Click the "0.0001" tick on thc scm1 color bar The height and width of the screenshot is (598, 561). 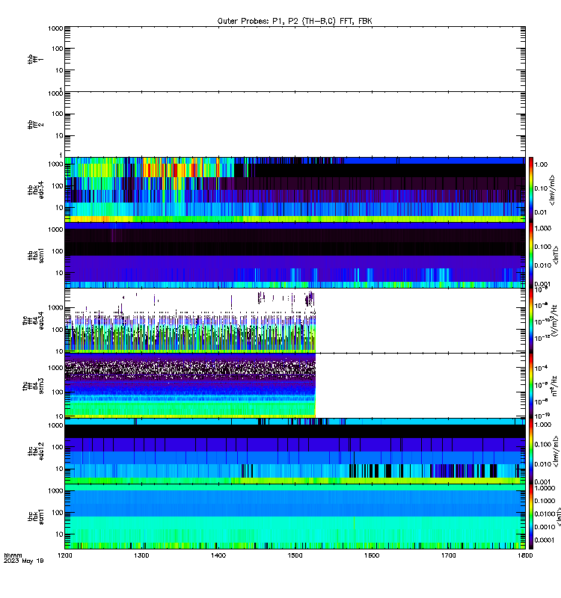[545, 540]
